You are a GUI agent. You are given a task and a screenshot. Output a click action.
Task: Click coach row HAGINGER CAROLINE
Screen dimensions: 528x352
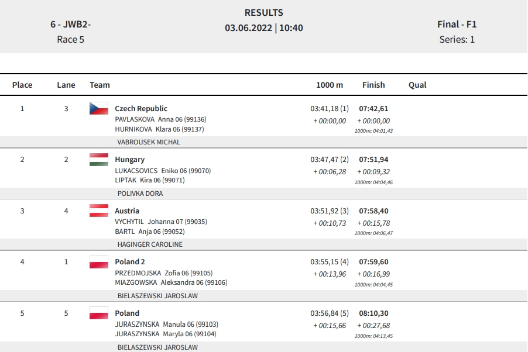pyautogui.click(x=263, y=244)
